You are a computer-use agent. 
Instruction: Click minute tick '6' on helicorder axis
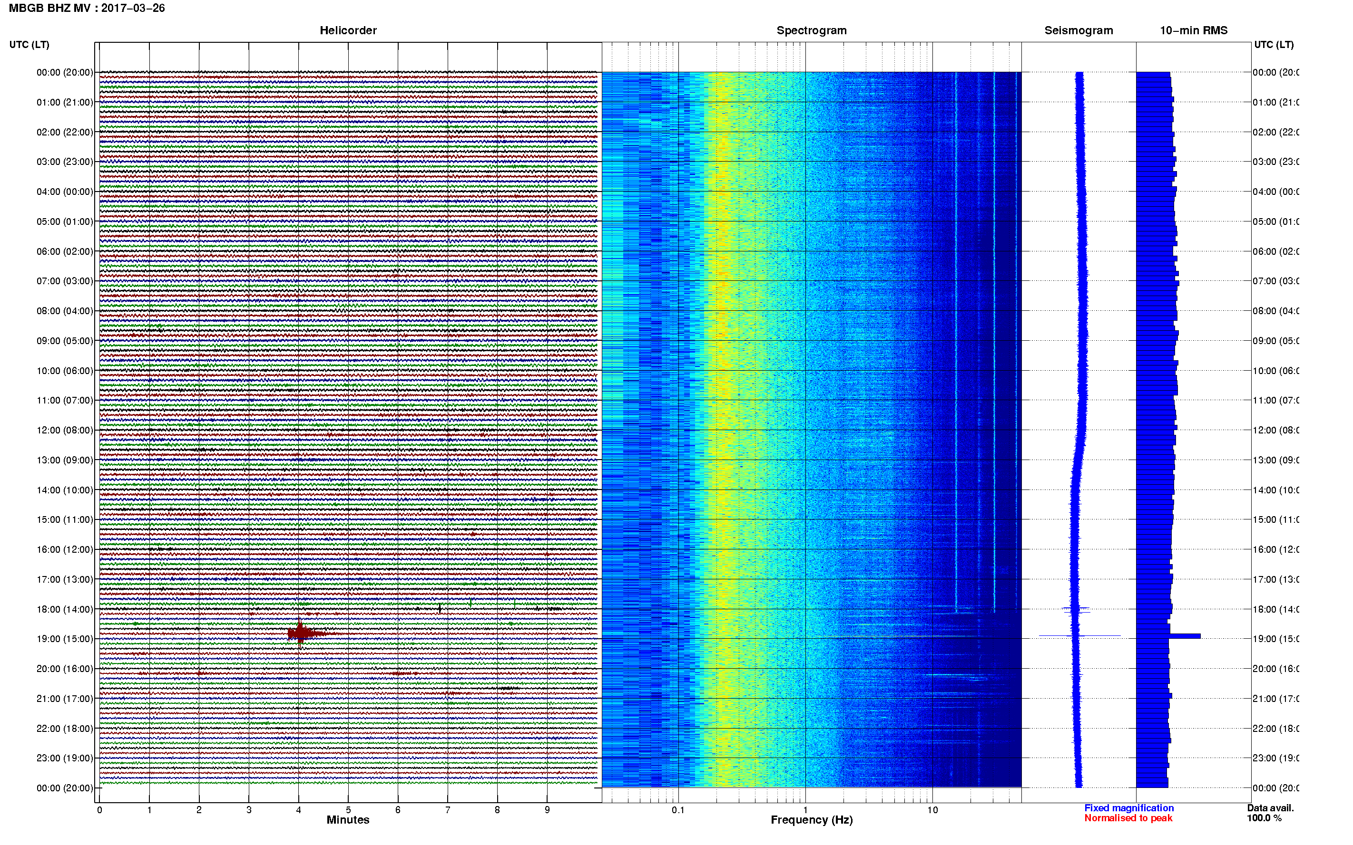pyautogui.click(x=398, y=810)
